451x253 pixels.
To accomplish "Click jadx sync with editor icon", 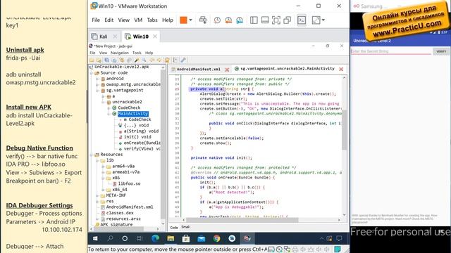I will 122,60.
